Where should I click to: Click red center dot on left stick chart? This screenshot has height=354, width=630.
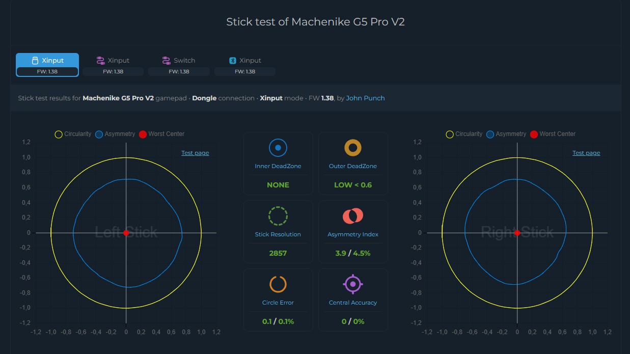click(126, 233)
